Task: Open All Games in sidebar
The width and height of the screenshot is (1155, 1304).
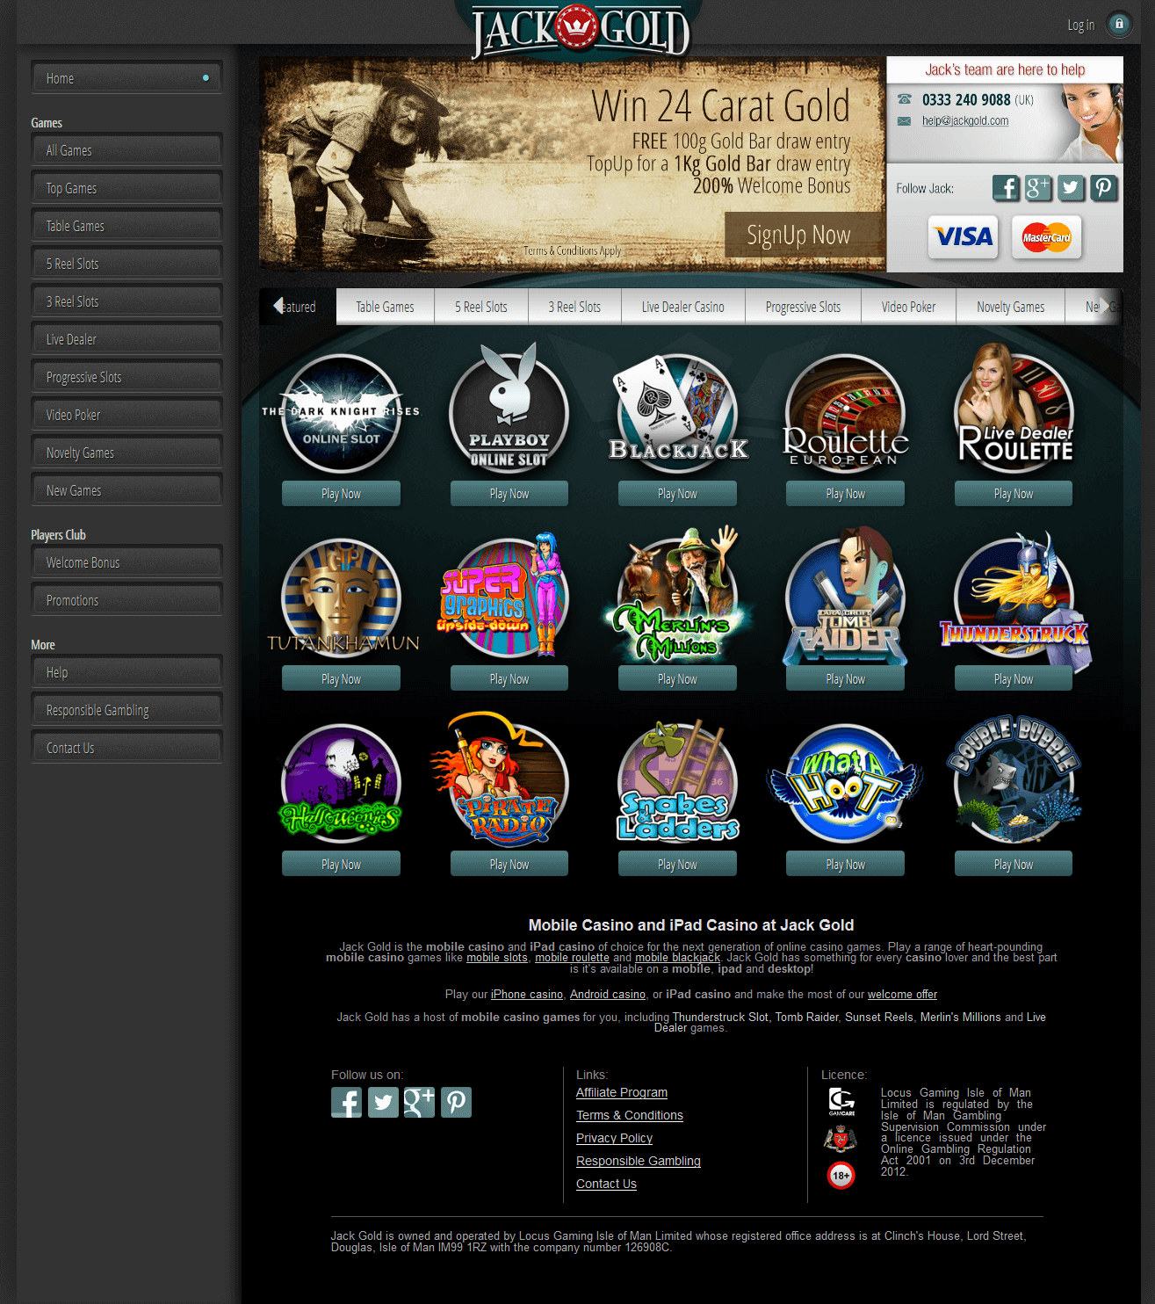Action: [126, 150]
